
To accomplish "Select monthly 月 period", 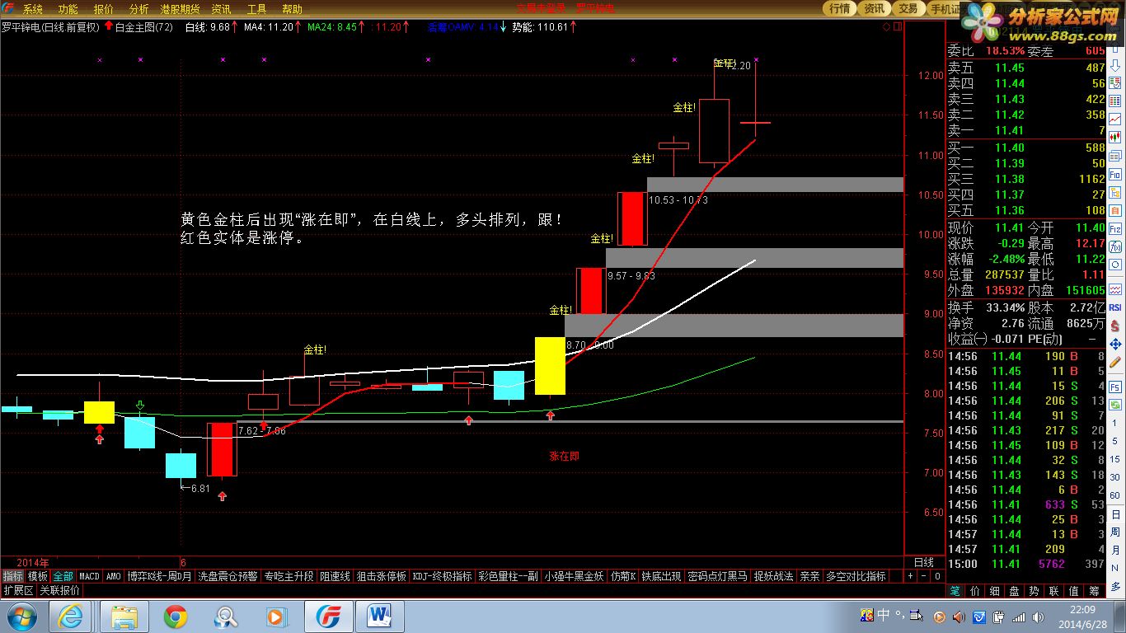I will [x=1115, y=550].
